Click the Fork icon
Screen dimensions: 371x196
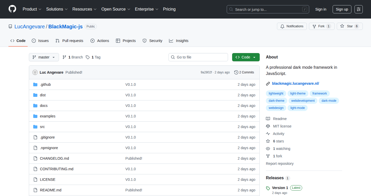314,26
